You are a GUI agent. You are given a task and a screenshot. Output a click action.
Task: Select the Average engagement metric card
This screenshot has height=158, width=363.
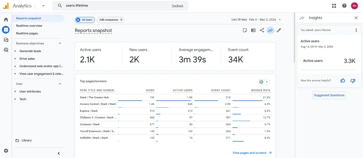[x=196, y=56]
